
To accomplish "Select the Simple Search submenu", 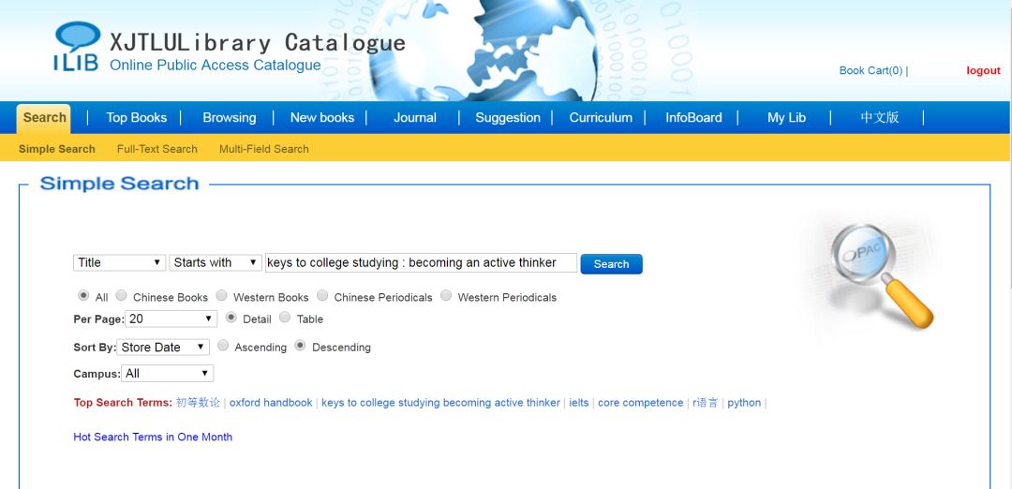I will [57, 149].
